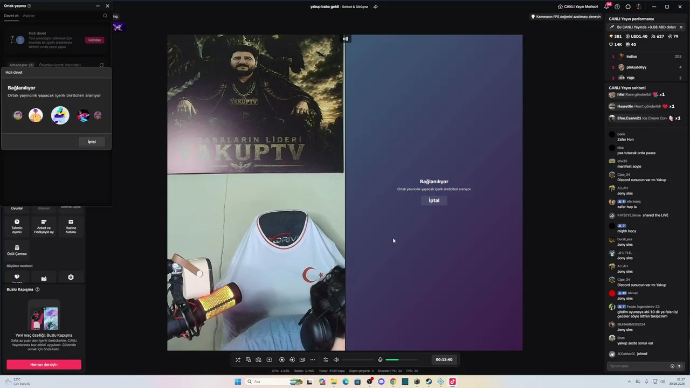Click the Gönder quick invite button
Image resolution: width=690 pixels, height=388 pixels.
point(94,40)
